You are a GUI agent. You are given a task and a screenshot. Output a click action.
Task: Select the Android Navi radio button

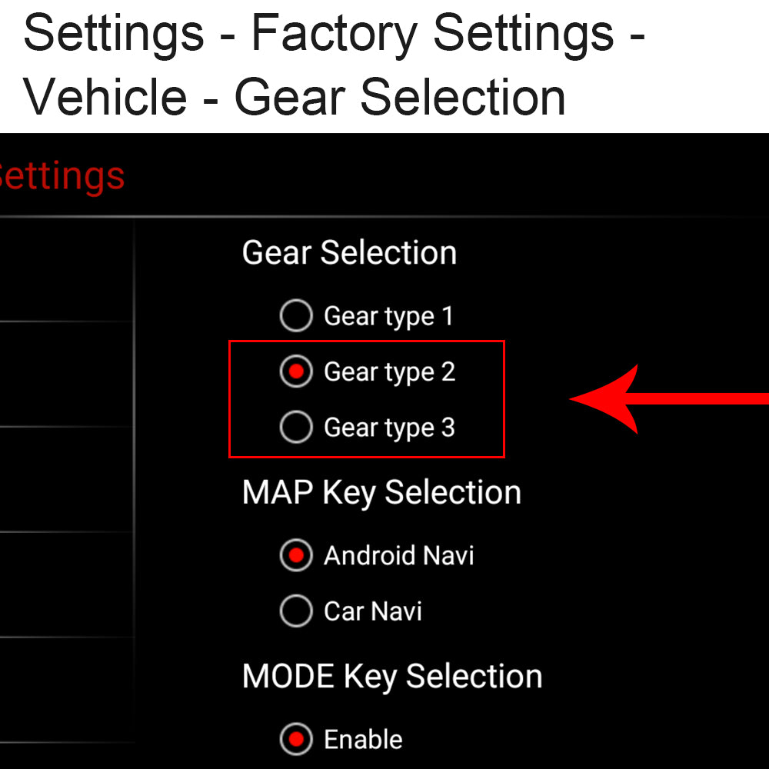point(296,555)
